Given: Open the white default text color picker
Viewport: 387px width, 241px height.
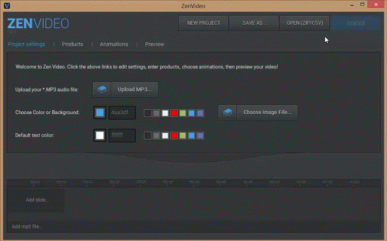Looking at the screenshot, I should [x=99, y=135].
